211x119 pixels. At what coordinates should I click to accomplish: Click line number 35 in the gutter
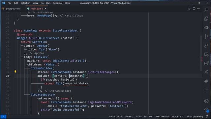coord(8,76)
